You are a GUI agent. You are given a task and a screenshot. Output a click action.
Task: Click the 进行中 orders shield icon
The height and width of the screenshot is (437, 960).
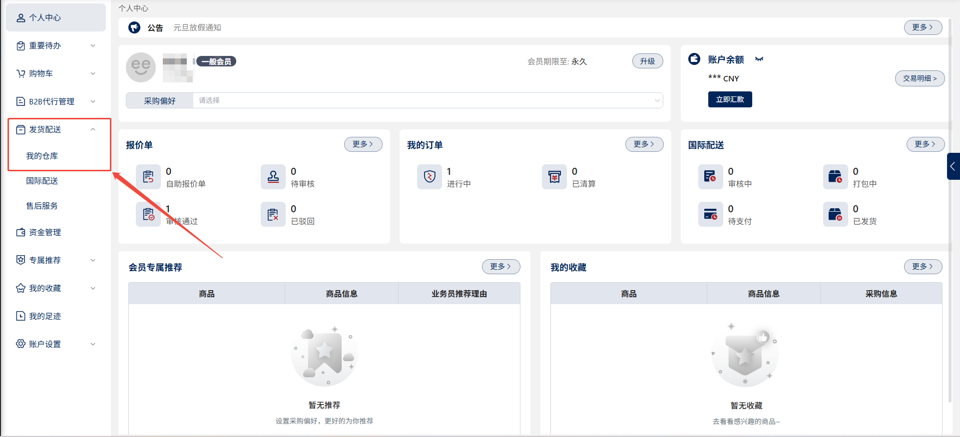430,177
